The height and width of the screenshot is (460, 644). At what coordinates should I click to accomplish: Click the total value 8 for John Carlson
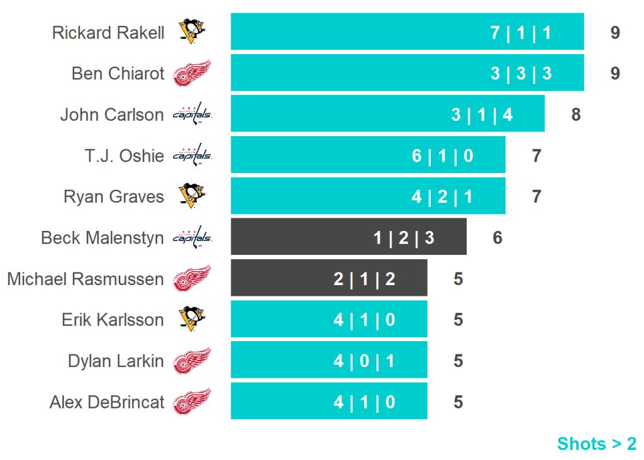(x=575, y=115)
